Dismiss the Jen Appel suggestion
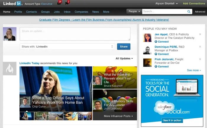 (200, 34)
